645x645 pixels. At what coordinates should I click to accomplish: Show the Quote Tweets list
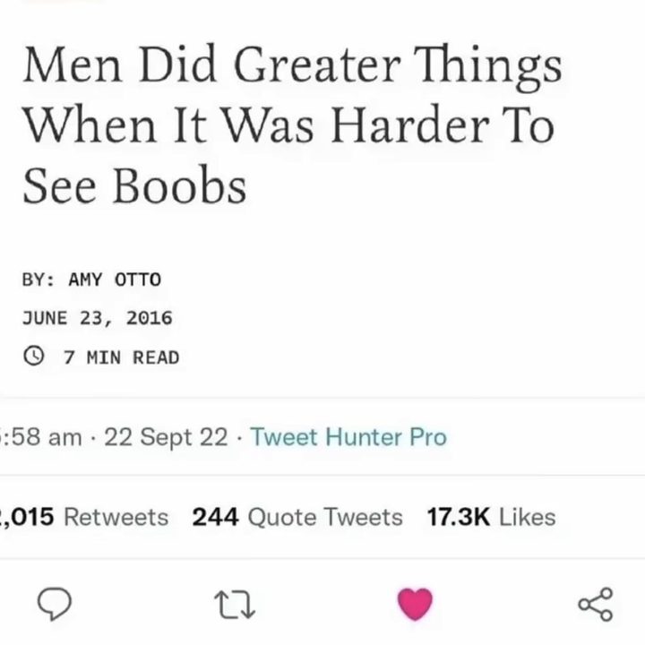coord(325,517)
